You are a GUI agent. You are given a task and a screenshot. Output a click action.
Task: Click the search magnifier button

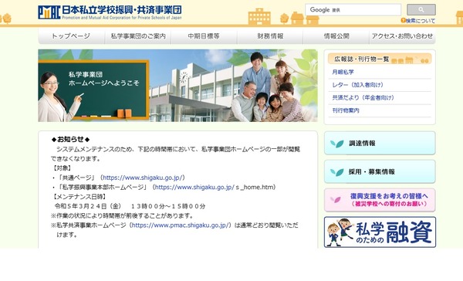421,10
